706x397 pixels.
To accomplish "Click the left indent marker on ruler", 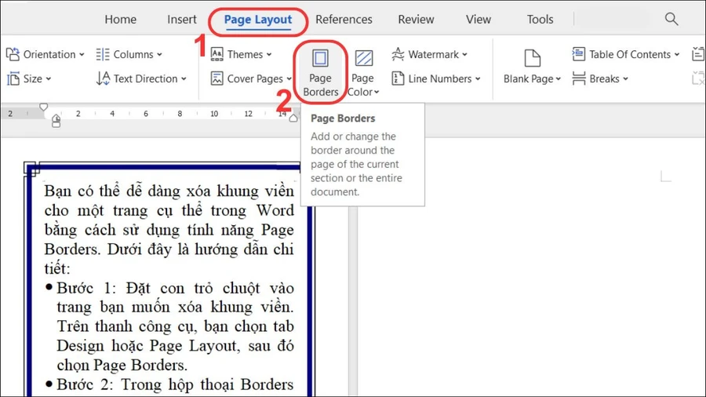I will [56, 121].
